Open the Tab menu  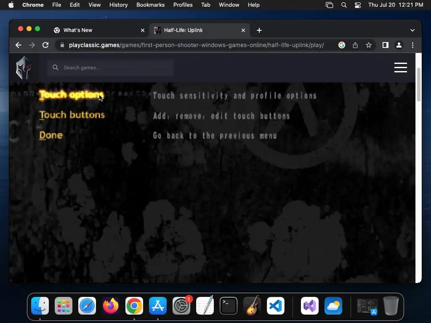pyautogui.click(x=205, y=5)
